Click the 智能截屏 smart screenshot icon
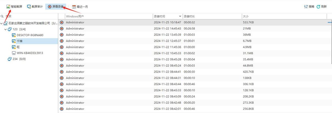The height and width of the screenshot is (113, 332). point(8,7)
